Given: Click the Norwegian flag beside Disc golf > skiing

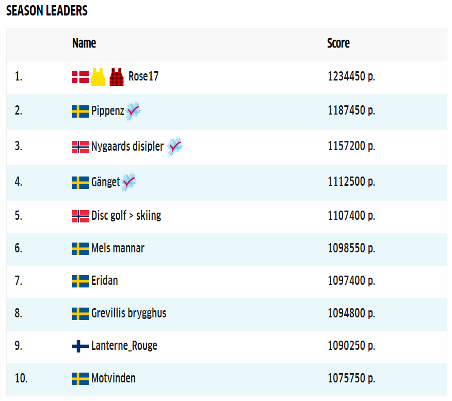Looking at the screenshot, I should (80, 216).
